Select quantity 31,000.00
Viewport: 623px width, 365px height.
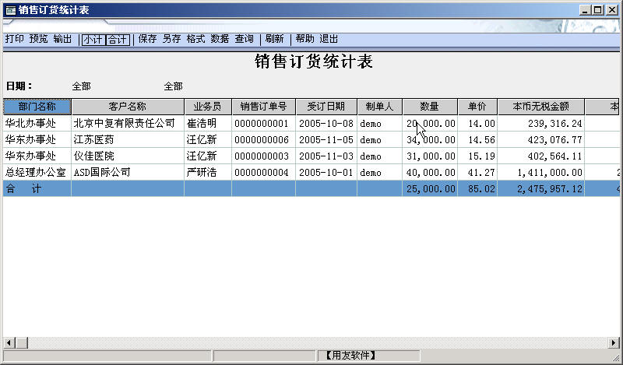[x=430, y=156]
